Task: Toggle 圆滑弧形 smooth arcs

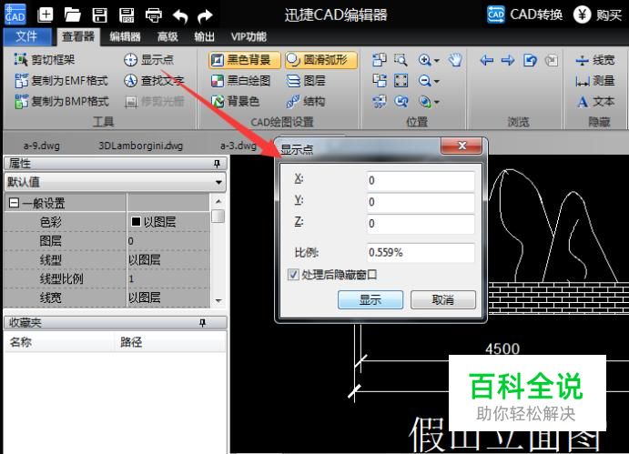Action: (x=321, y=60)
